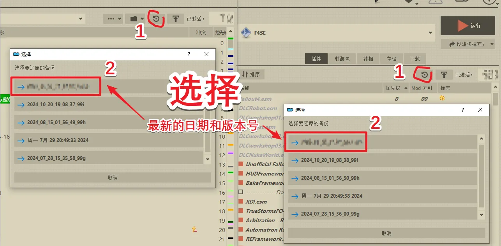Click 取消 in the right 选择 dialog
The width and height of the screenshot is (501, 246).
386,233
